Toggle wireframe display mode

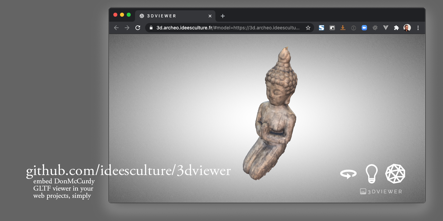395,173
